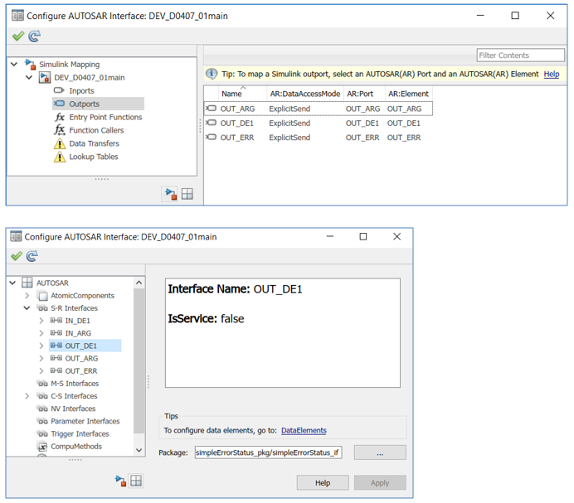Click the Filter Contents field
Screen dimensions: 574x503
coord(520,56)
